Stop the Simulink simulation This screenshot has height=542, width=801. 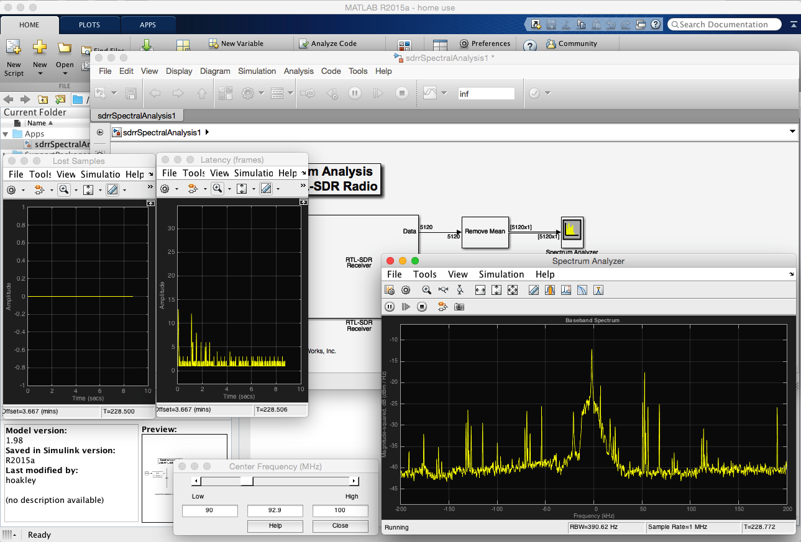click(402, 93)
